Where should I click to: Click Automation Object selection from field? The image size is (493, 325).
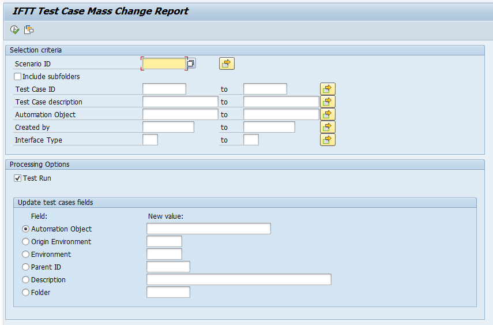(180, 114)
